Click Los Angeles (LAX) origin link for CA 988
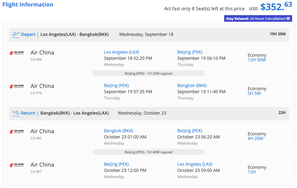This screenshot has height=188, width=297. pyautogui.click(x=121, y=52)
